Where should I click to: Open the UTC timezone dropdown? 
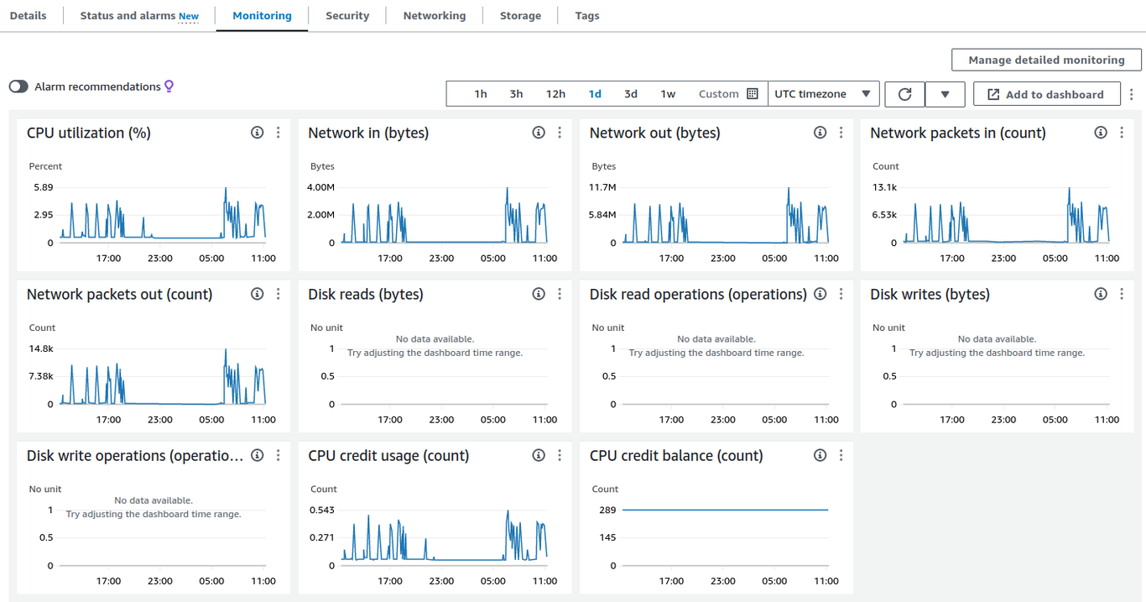pyautogui.click(x=824, y=94)
